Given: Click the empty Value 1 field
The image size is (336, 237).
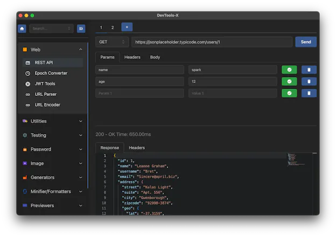Looking at the screenshot, I should click(x=233, y=93).
